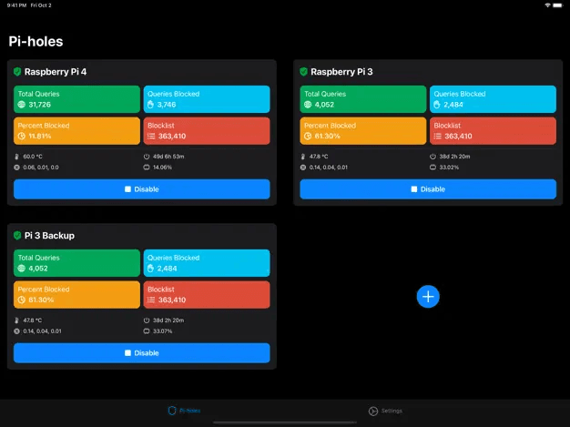The image size is (570, 427).
Task: Click the thermometer icon in the Pi 3 Backup card
Action: (x=16, y=320)
